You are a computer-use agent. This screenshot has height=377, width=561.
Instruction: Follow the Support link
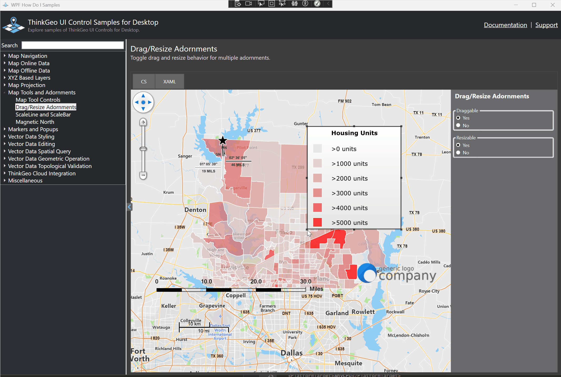pos(546,25)
